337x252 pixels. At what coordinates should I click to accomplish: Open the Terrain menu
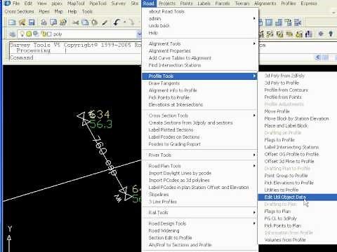(242, 3)
